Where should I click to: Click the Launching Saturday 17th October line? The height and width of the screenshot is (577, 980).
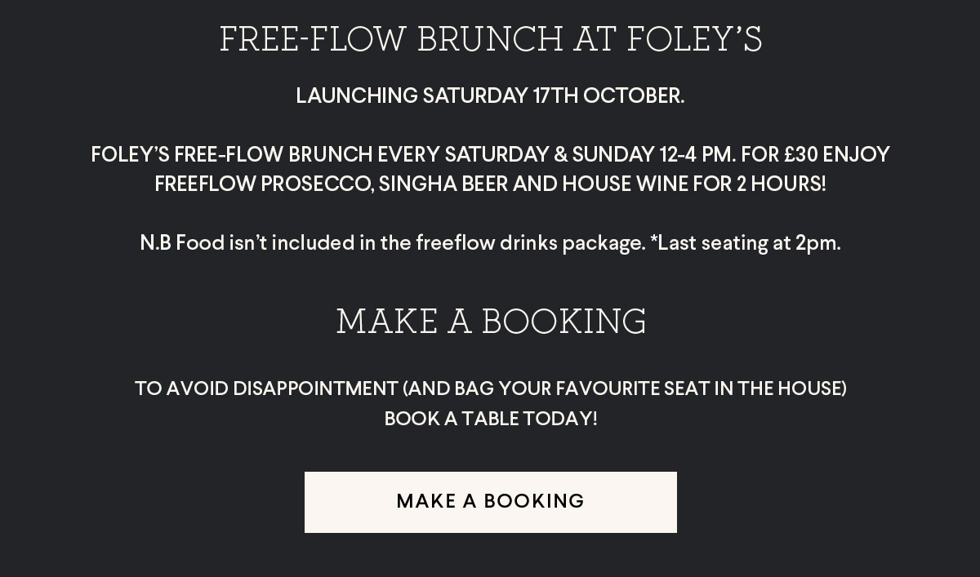coord(490,96)
